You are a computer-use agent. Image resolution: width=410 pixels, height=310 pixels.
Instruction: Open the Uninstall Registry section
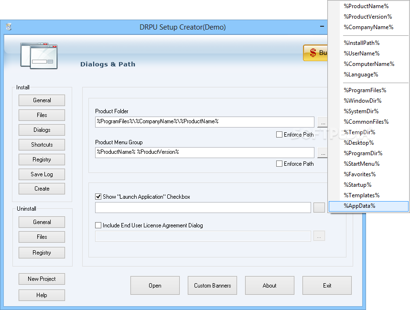(42, 253)
